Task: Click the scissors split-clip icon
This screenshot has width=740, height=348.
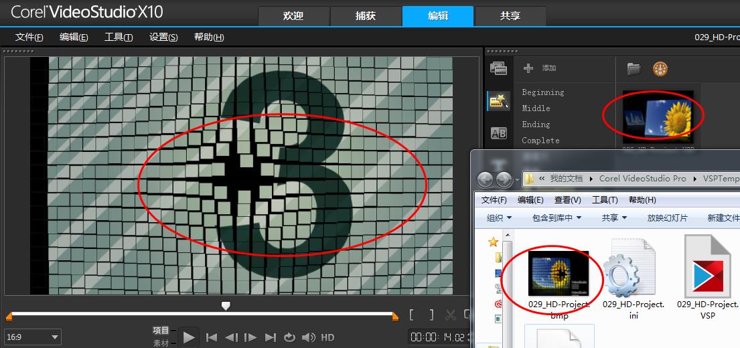Action: (451, 315)
